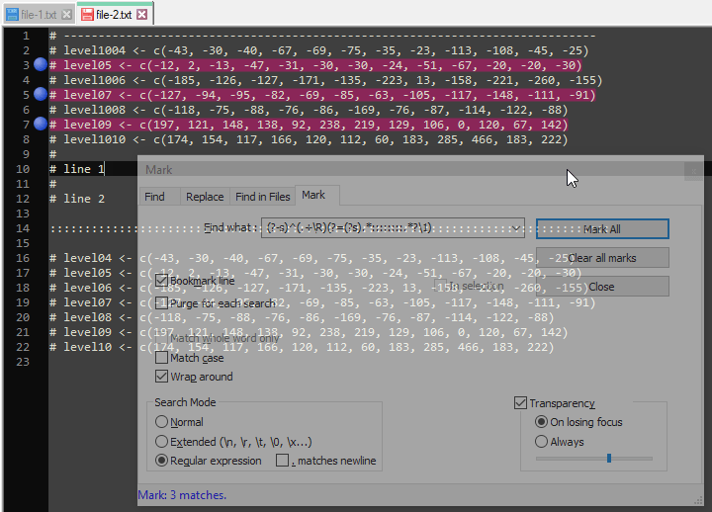Close the file-2.txt tab

point(142,15)
